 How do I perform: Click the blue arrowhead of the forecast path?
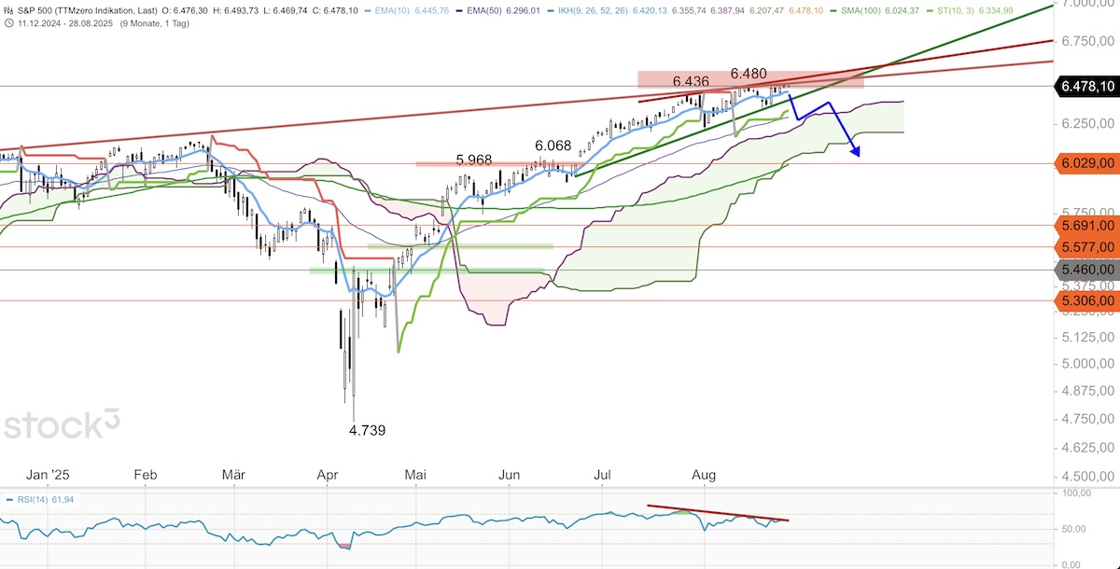coord(855,152)
